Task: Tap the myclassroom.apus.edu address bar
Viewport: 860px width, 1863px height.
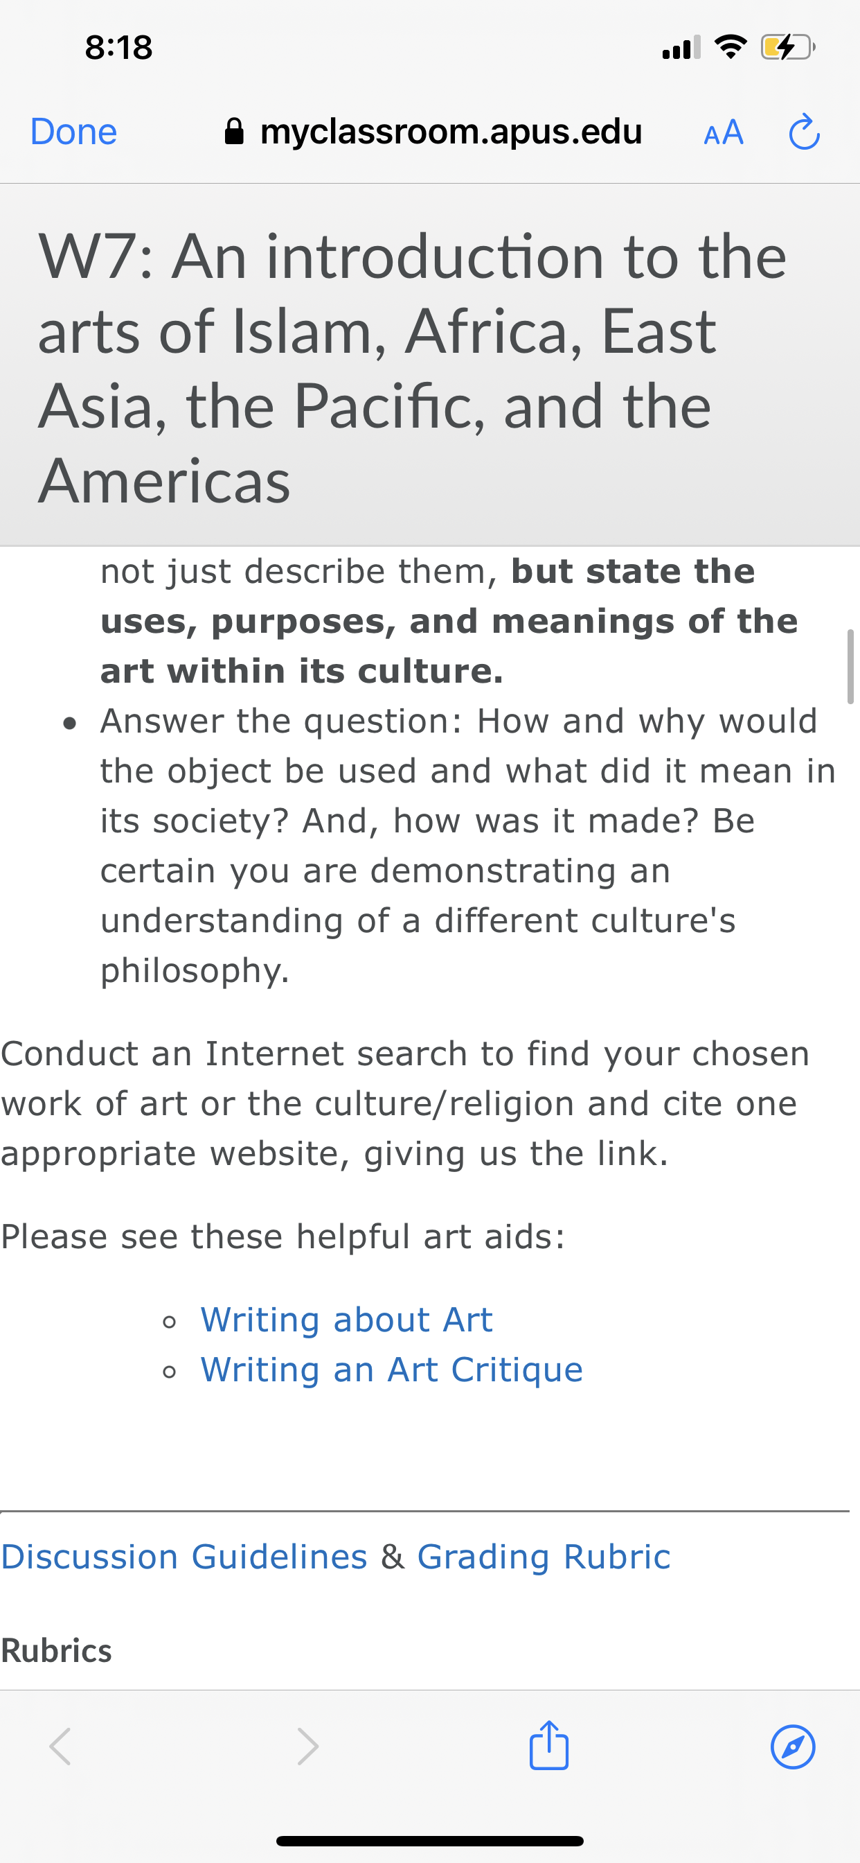Action: [x=433, y=132]
